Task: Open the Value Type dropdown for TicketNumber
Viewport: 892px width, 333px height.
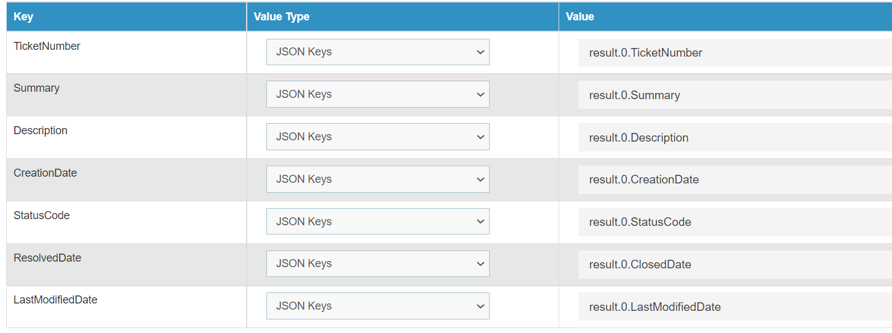Action: point(378,52)
